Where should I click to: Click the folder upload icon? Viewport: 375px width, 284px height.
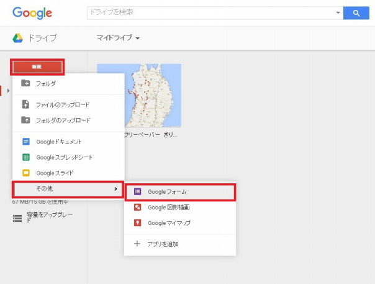click(x=25, y=120)
